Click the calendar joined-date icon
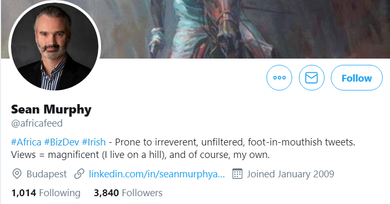 (x=237, y=174)
